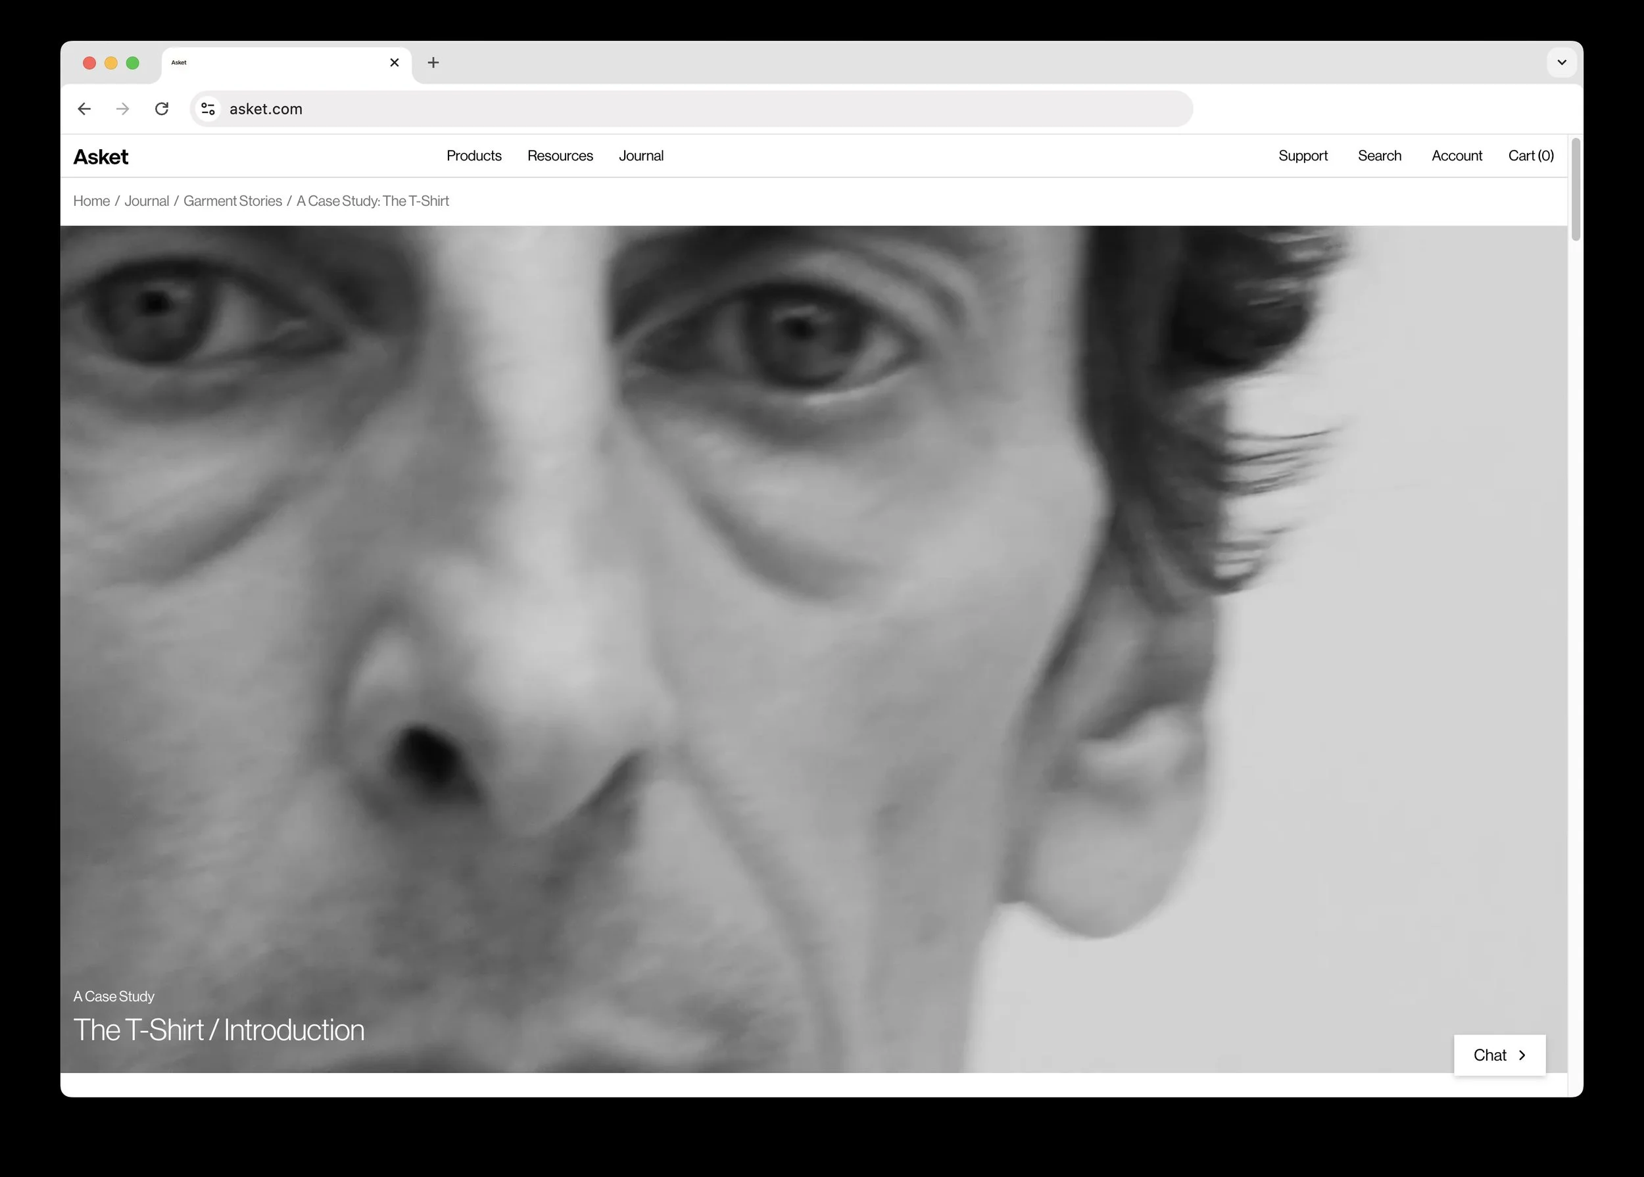The height and width of the screenshot is (1177, 1644).
Task: View the Cart (0)
Action: pos(1530,156)
